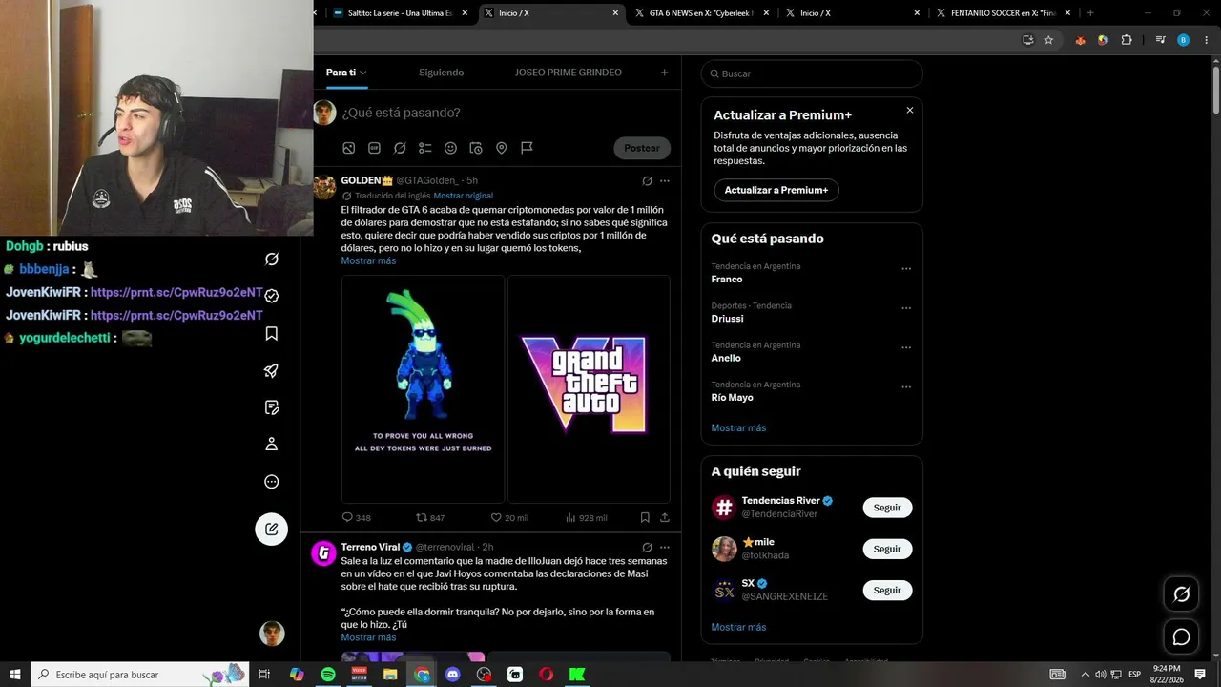Open options for the Anello trend
Viewport: 1221px width, 687px height.
906,347
